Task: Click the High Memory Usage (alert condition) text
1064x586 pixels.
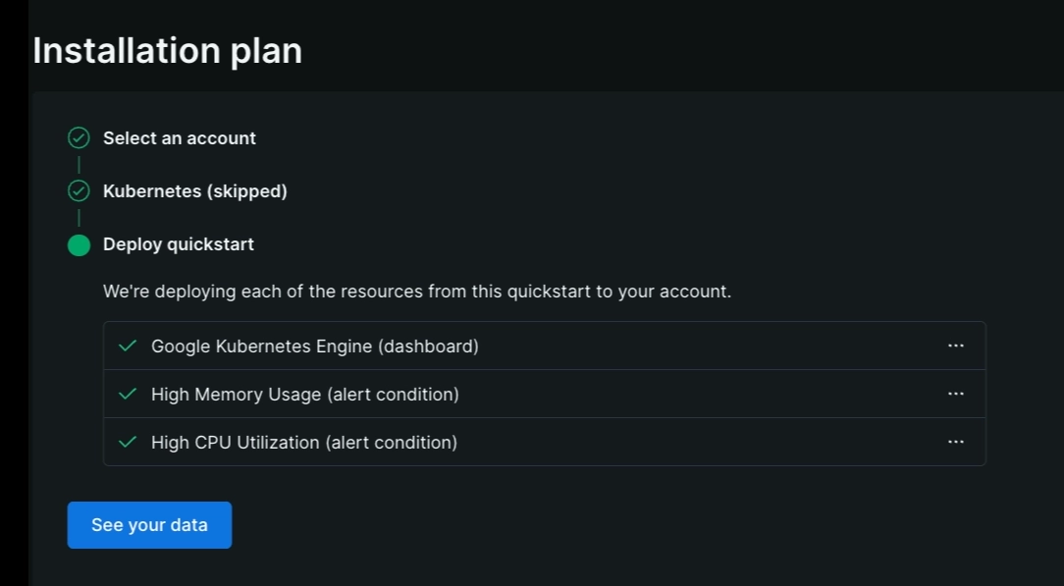Action: 305,394
